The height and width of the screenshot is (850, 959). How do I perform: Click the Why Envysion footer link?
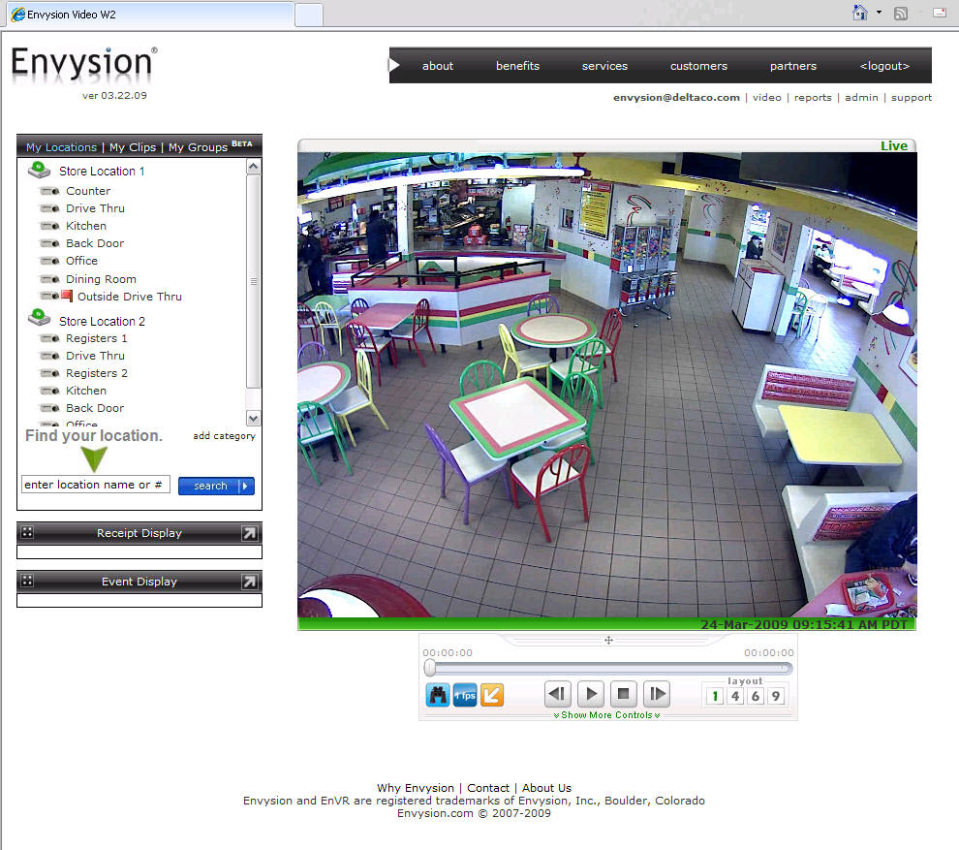click(x=416, y=788)
